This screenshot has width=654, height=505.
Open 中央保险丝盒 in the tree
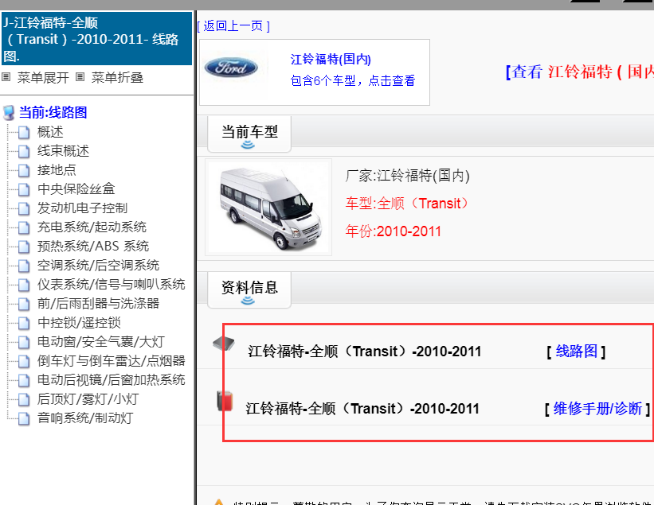pyautogui.click(x=76, y=189)
